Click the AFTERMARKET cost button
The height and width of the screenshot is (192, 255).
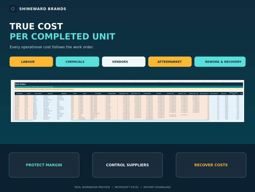pos(170,62)
